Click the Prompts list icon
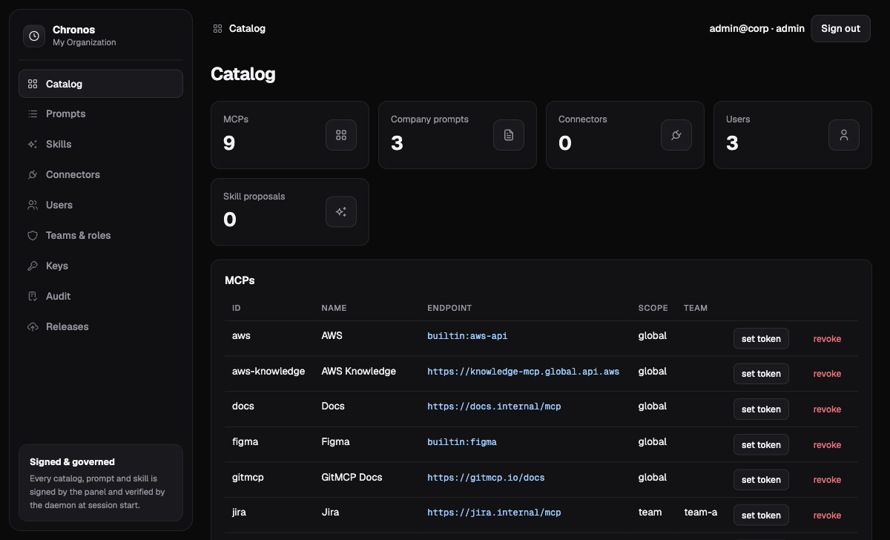The width and height of the screenshot is (890, 540). [33, 113]
